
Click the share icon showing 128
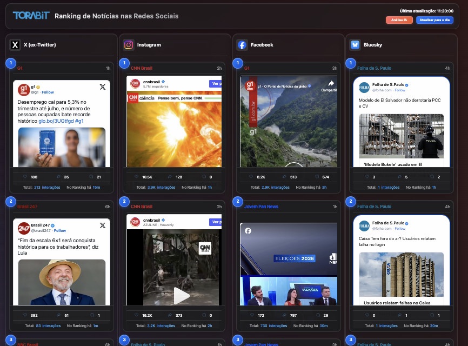pos(170,177)
